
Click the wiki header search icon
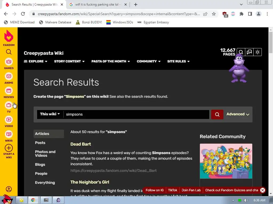tap(241, 52)
